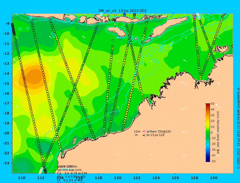This screenshot has width=240, height=183.
Task: Click the sea level anomaly color bar
Action: coord(208,133)
